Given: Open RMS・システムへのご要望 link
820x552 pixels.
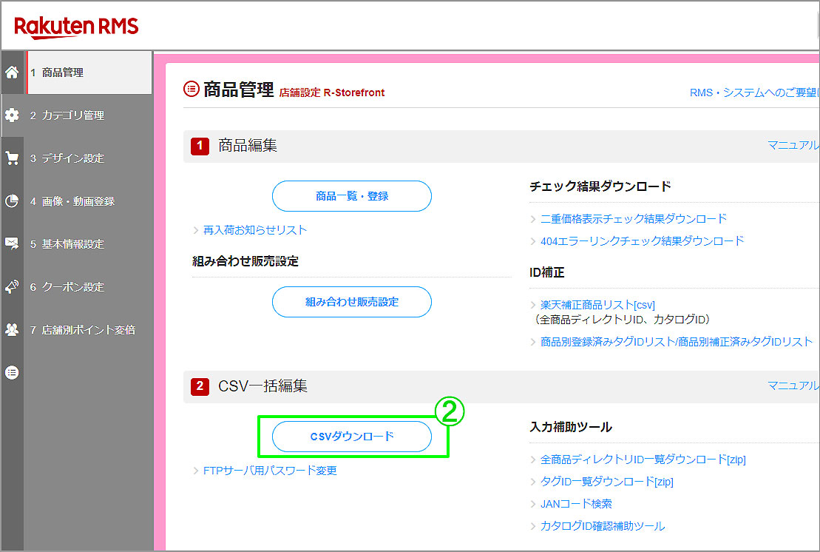Looking at the screenshot, I should tap(754, 92).
